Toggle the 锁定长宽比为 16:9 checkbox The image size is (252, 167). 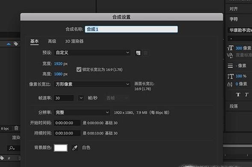(x=79, y=70)
